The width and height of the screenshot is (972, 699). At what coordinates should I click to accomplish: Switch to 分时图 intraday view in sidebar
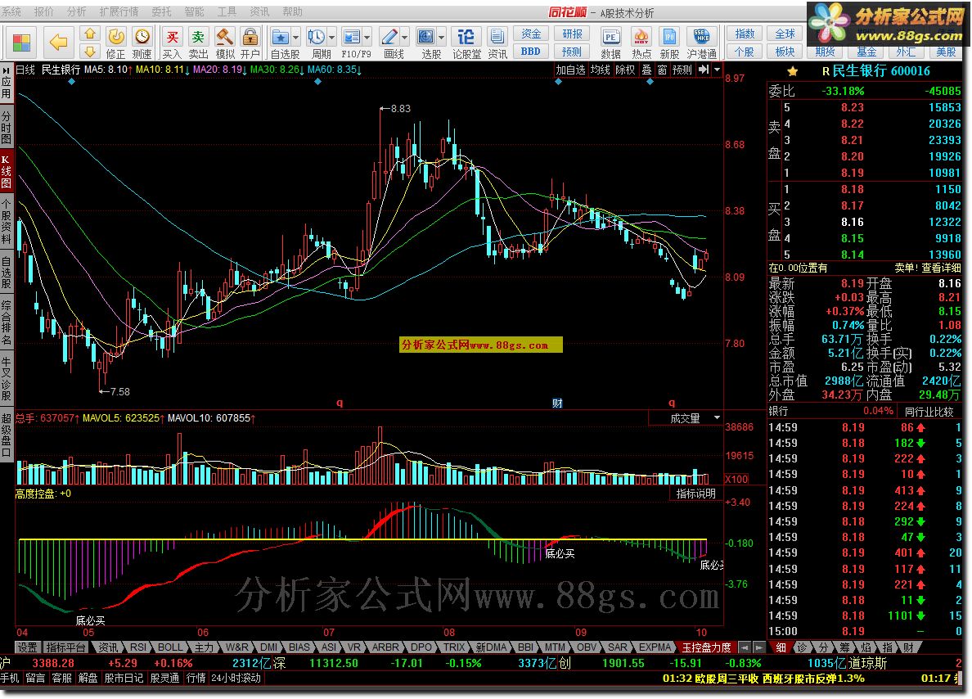pyautogui.click(x=7, y=127)
